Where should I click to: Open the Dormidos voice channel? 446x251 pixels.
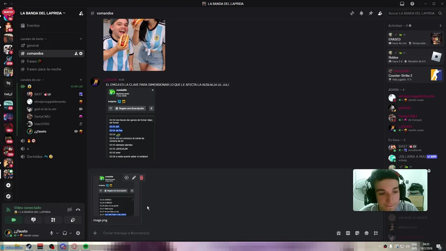[52, 157]
